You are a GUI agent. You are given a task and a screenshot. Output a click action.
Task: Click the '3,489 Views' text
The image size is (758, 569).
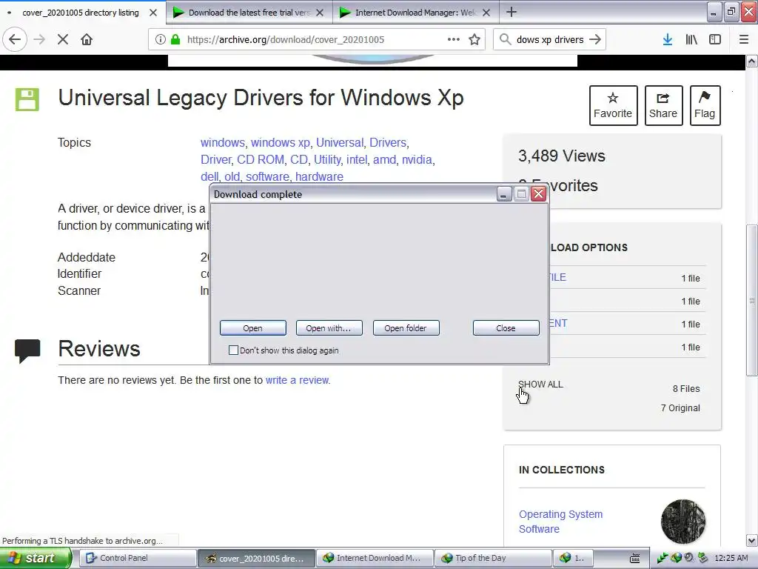[x=562, y=156]
